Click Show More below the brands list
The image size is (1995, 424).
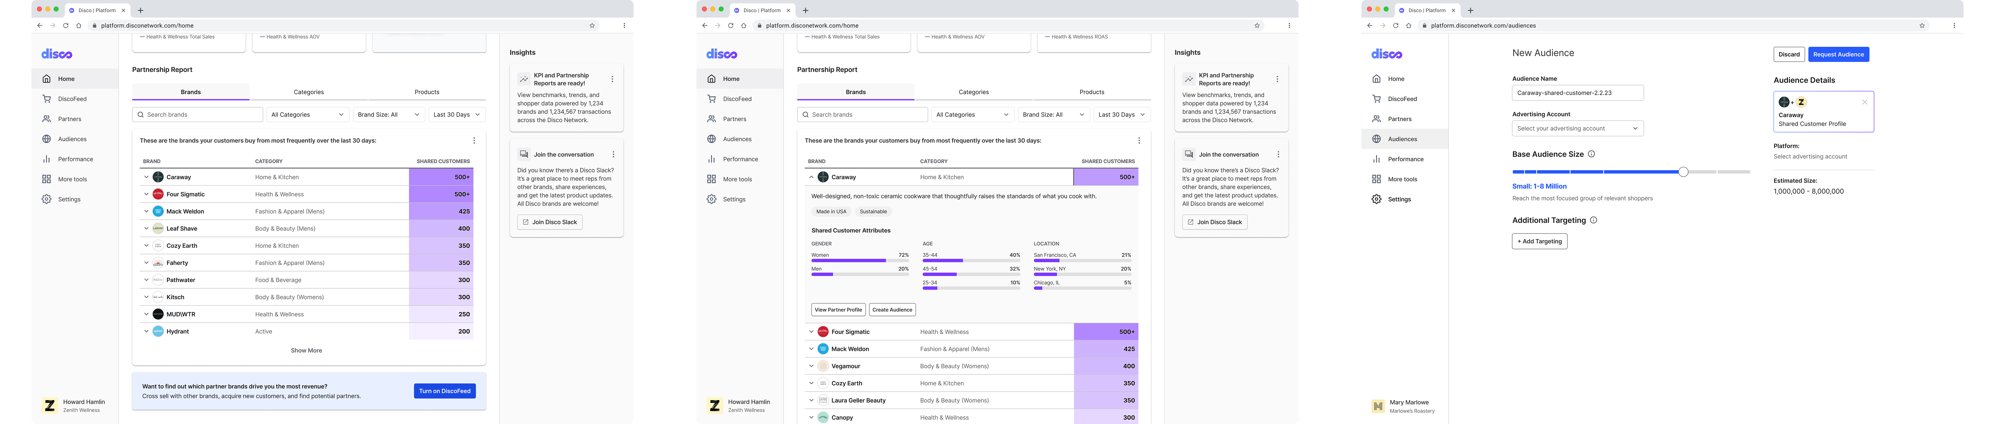(x=307, y=351)
